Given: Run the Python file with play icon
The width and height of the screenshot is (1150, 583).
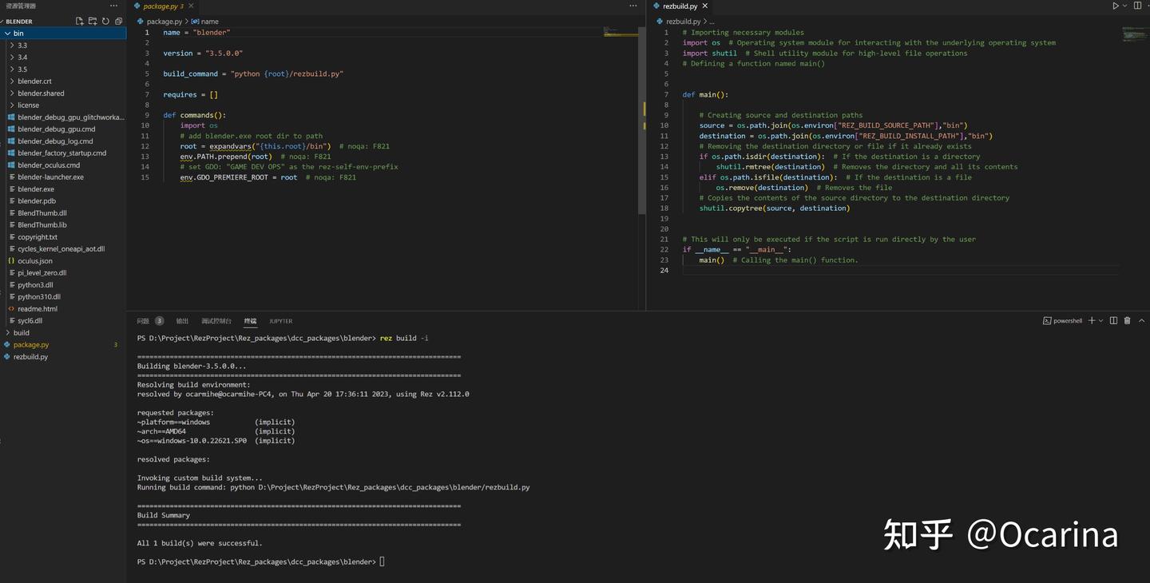Looking at the screenshot, I should [x=1116, y=6].
